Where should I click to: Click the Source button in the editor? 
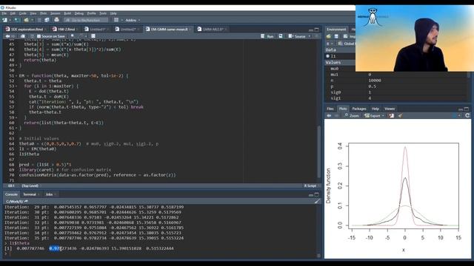click(x=297, y=36)
